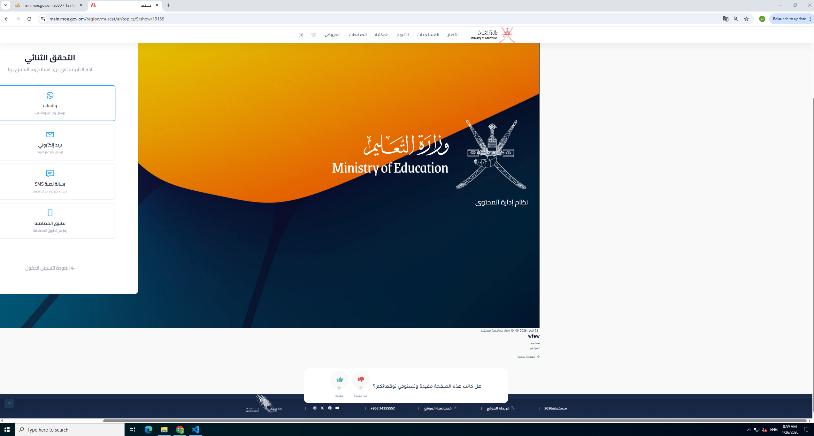Toggle the sun light/dark theme icon
Viewport: 814px width, 436px height.
301,35
